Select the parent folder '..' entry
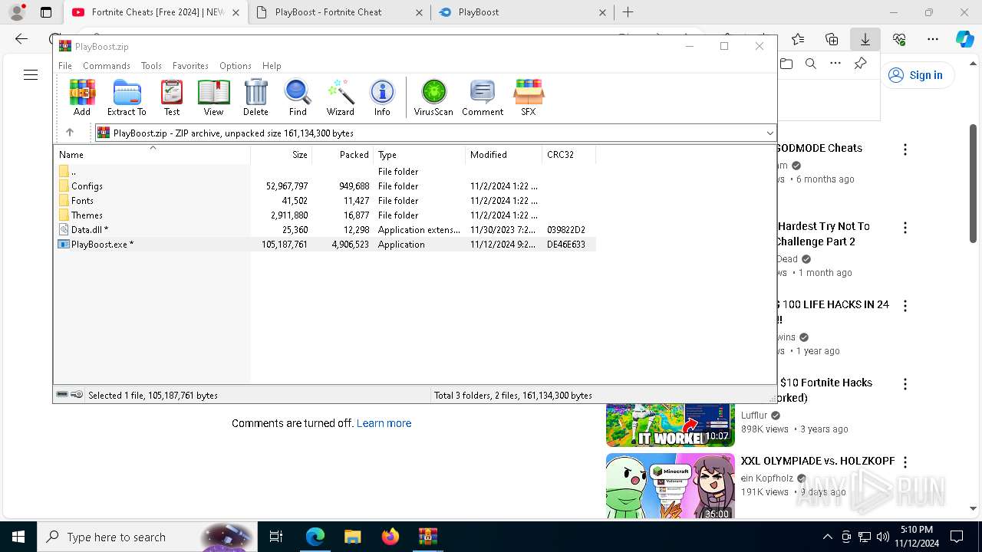Image resolution: width=982 pixels, height=552 pixels. [325, 171]
